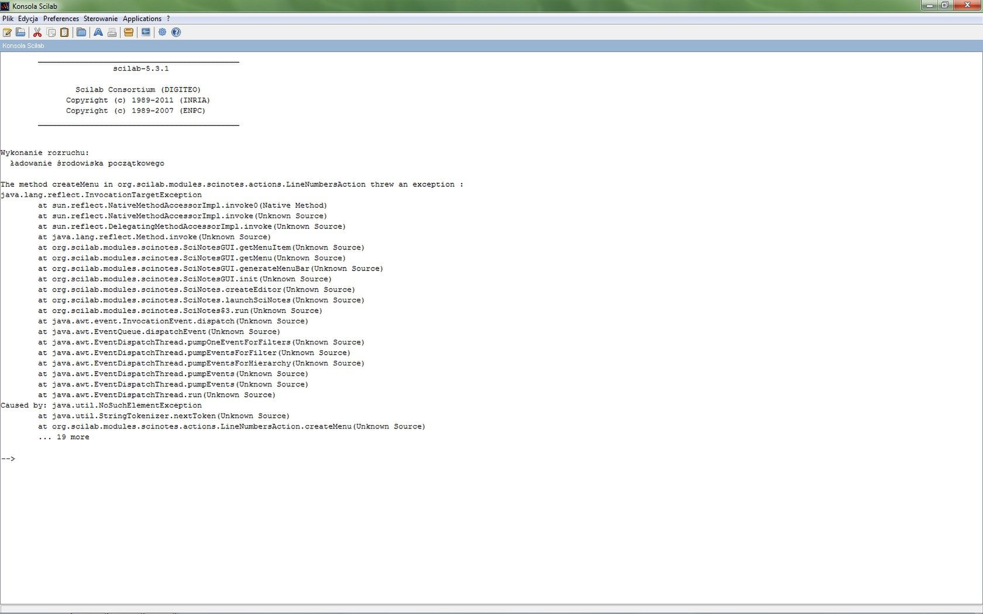Click the SciNotesGUI.generateMenuBar stack line

[211, 268]
